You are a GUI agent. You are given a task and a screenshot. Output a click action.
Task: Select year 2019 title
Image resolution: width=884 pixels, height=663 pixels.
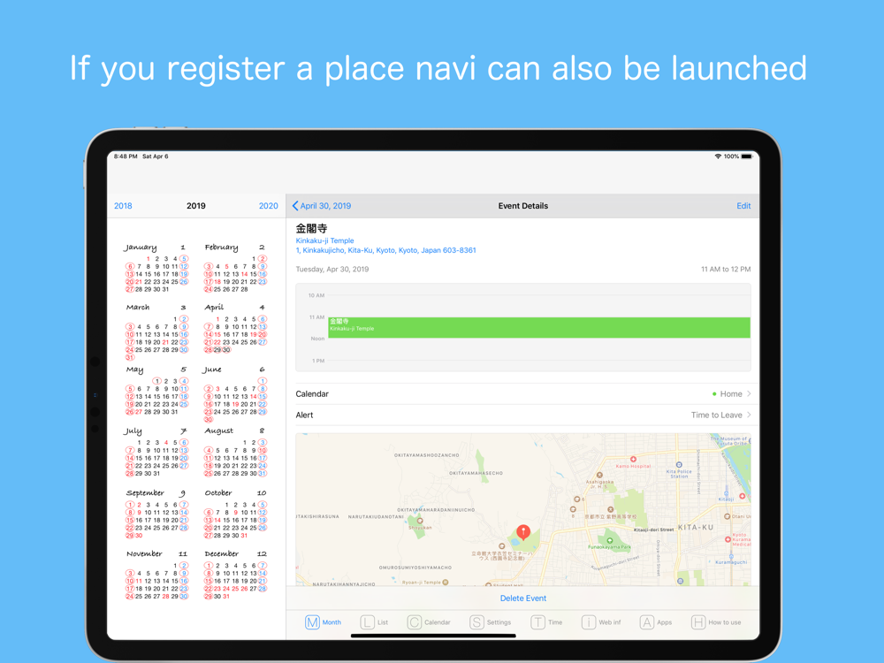click(x=195, y=206)
